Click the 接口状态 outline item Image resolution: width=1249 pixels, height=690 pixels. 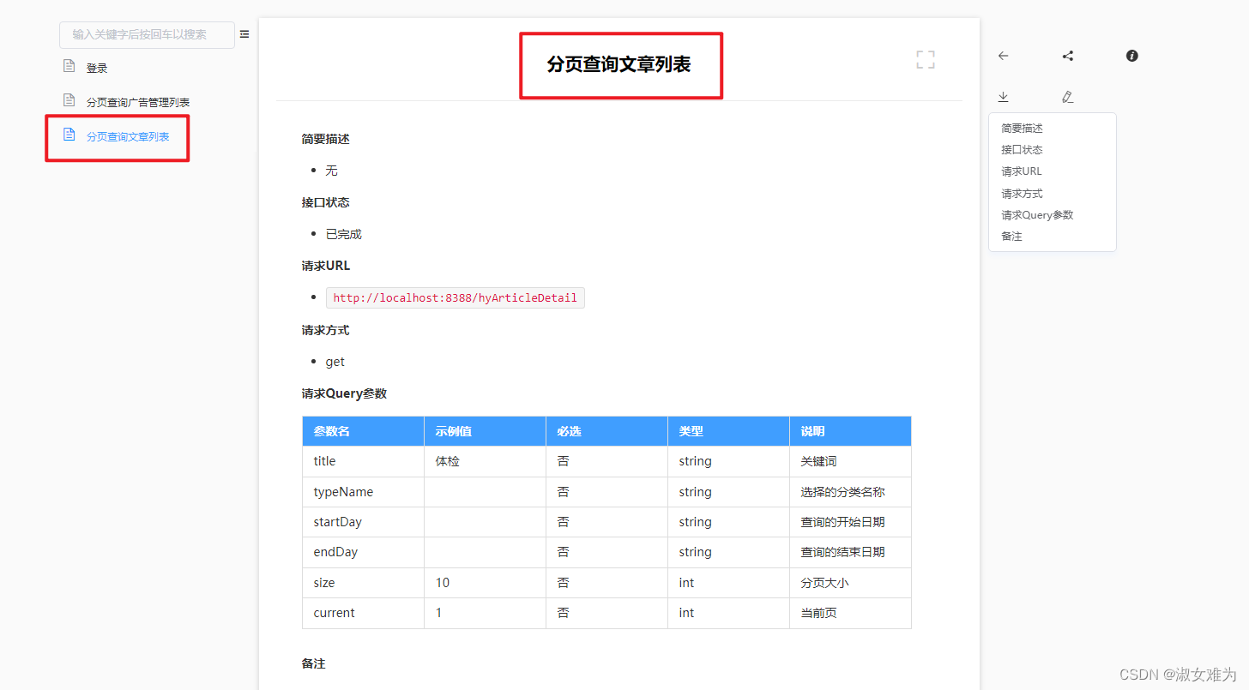tap(1020, 149)
